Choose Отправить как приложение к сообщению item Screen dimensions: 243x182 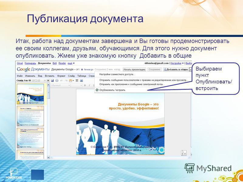(142, 84)
